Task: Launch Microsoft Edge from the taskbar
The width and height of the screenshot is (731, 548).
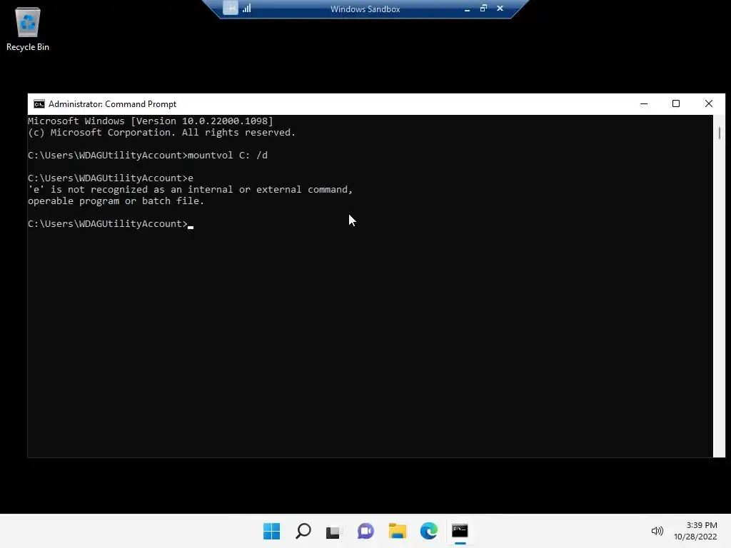Action: click(429, 531)
